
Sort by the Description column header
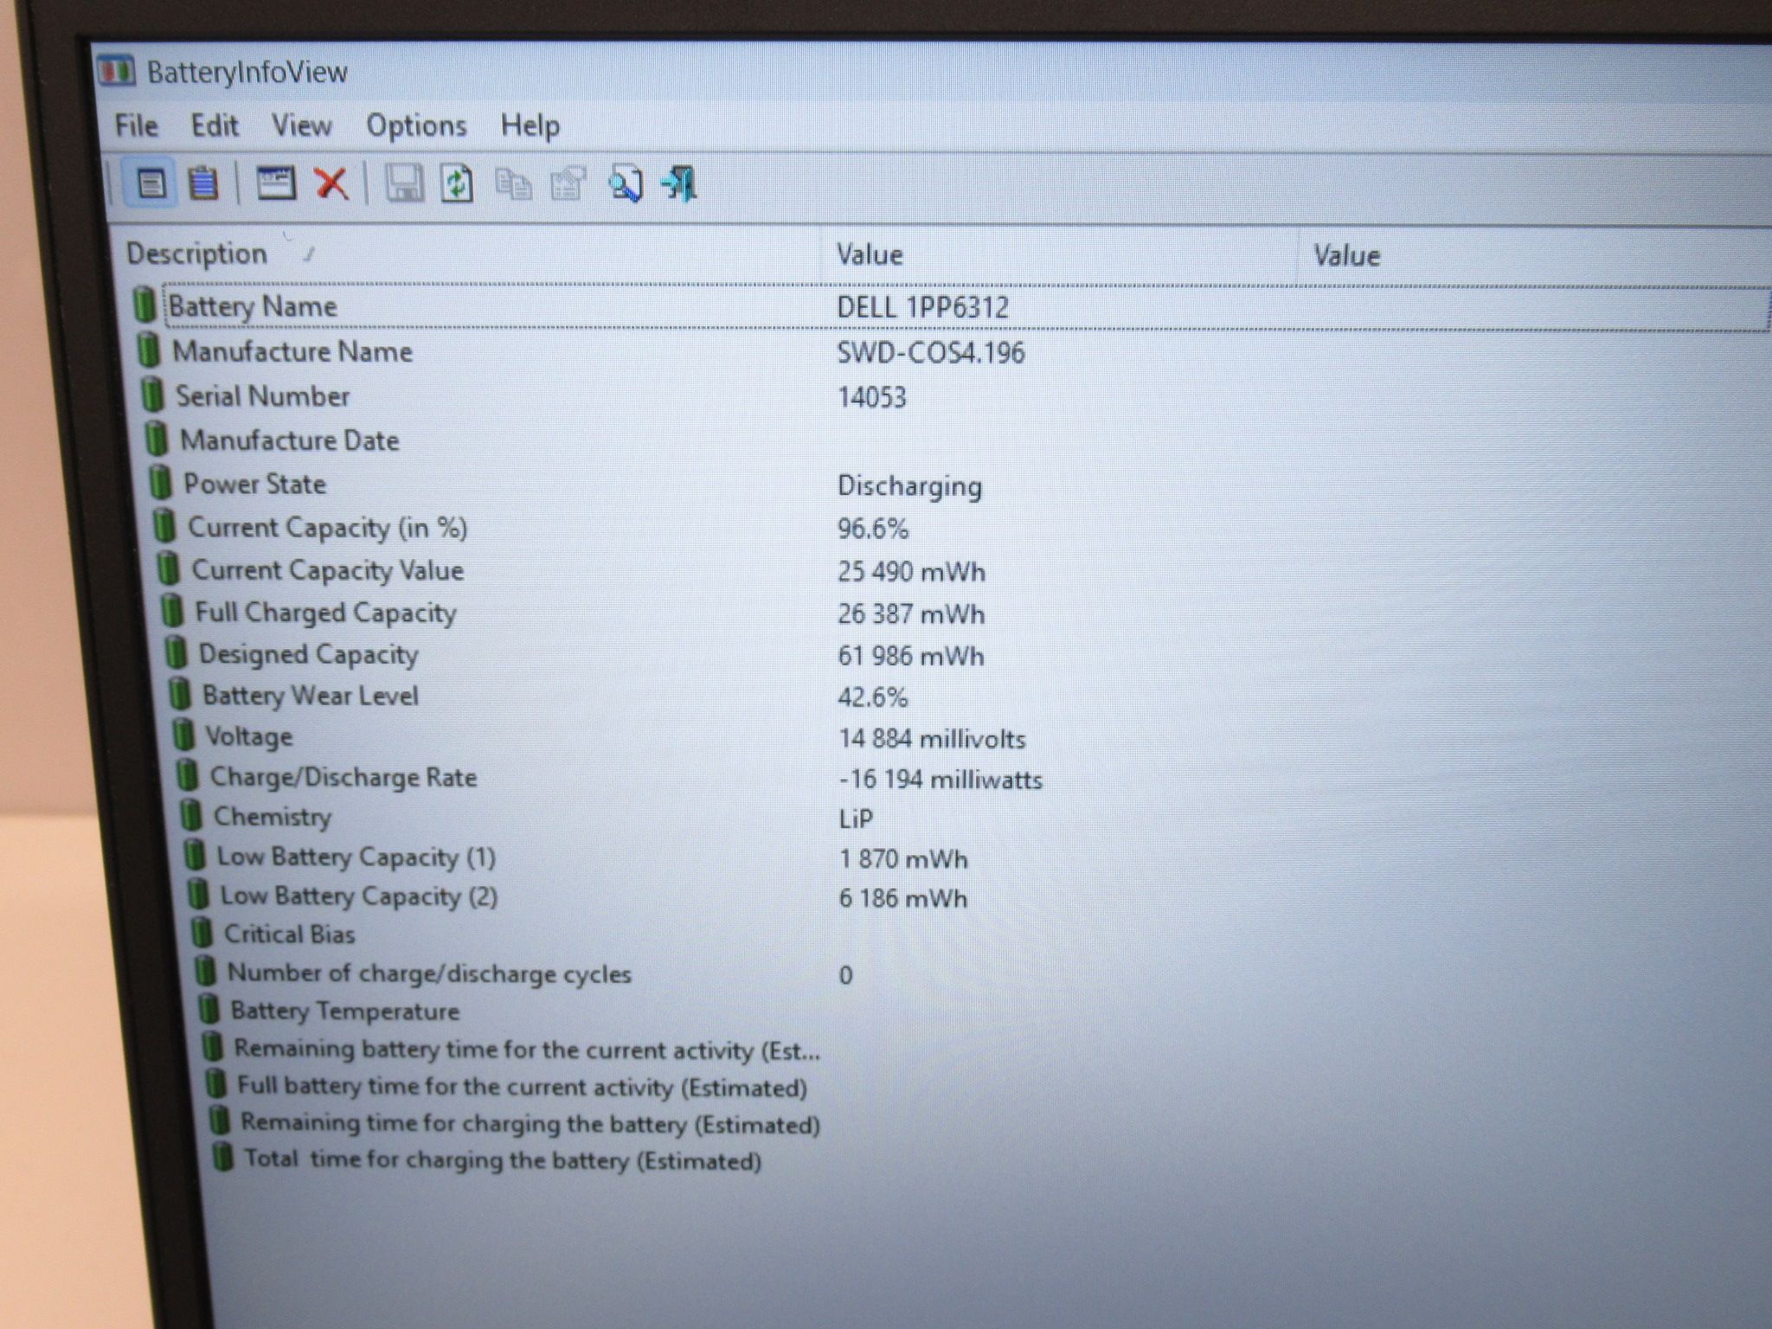467,254
